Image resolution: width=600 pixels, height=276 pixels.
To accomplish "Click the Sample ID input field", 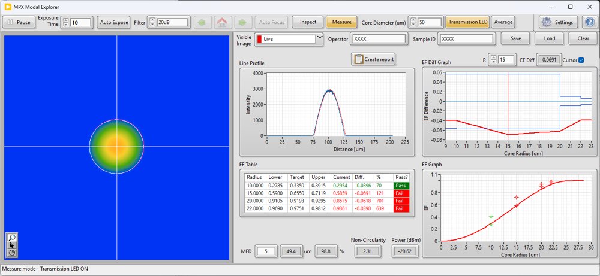I will pos(466,39).
